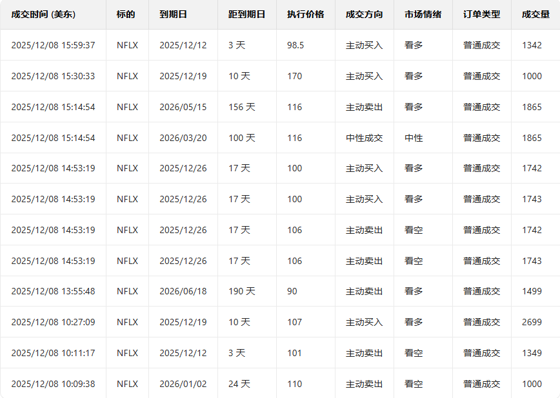Select the 执行价格 column header
560x398 pixels.
coord(305,14)
